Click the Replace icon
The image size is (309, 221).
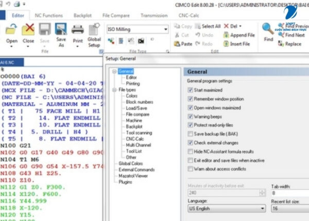tap(281, 44)
